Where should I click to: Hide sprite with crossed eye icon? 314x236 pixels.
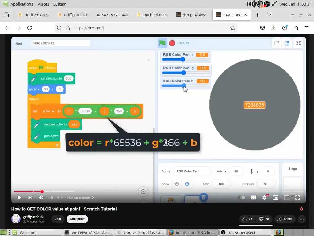coord(187,184)
